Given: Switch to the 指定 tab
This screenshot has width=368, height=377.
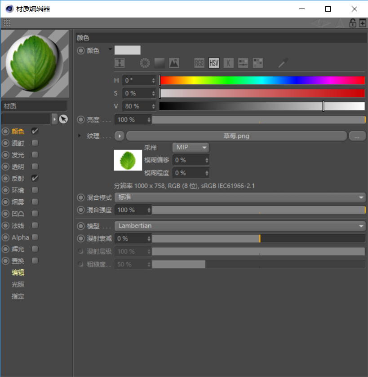Looking at the screenshot, I should pyautogui.click(x=18, y=296).
